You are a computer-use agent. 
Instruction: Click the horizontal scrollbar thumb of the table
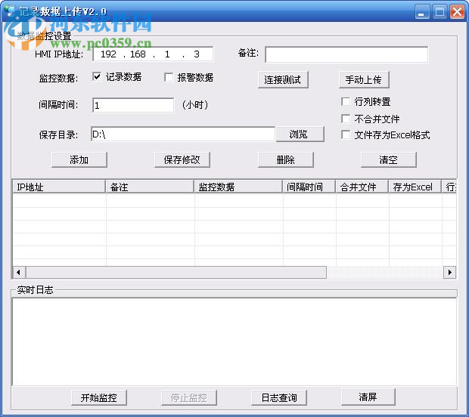(x=176, y=272)
